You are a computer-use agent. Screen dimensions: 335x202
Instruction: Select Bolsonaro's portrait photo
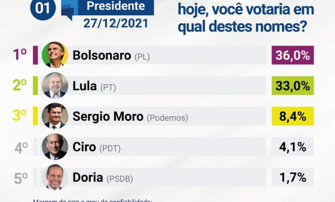(x=55, y=55)
